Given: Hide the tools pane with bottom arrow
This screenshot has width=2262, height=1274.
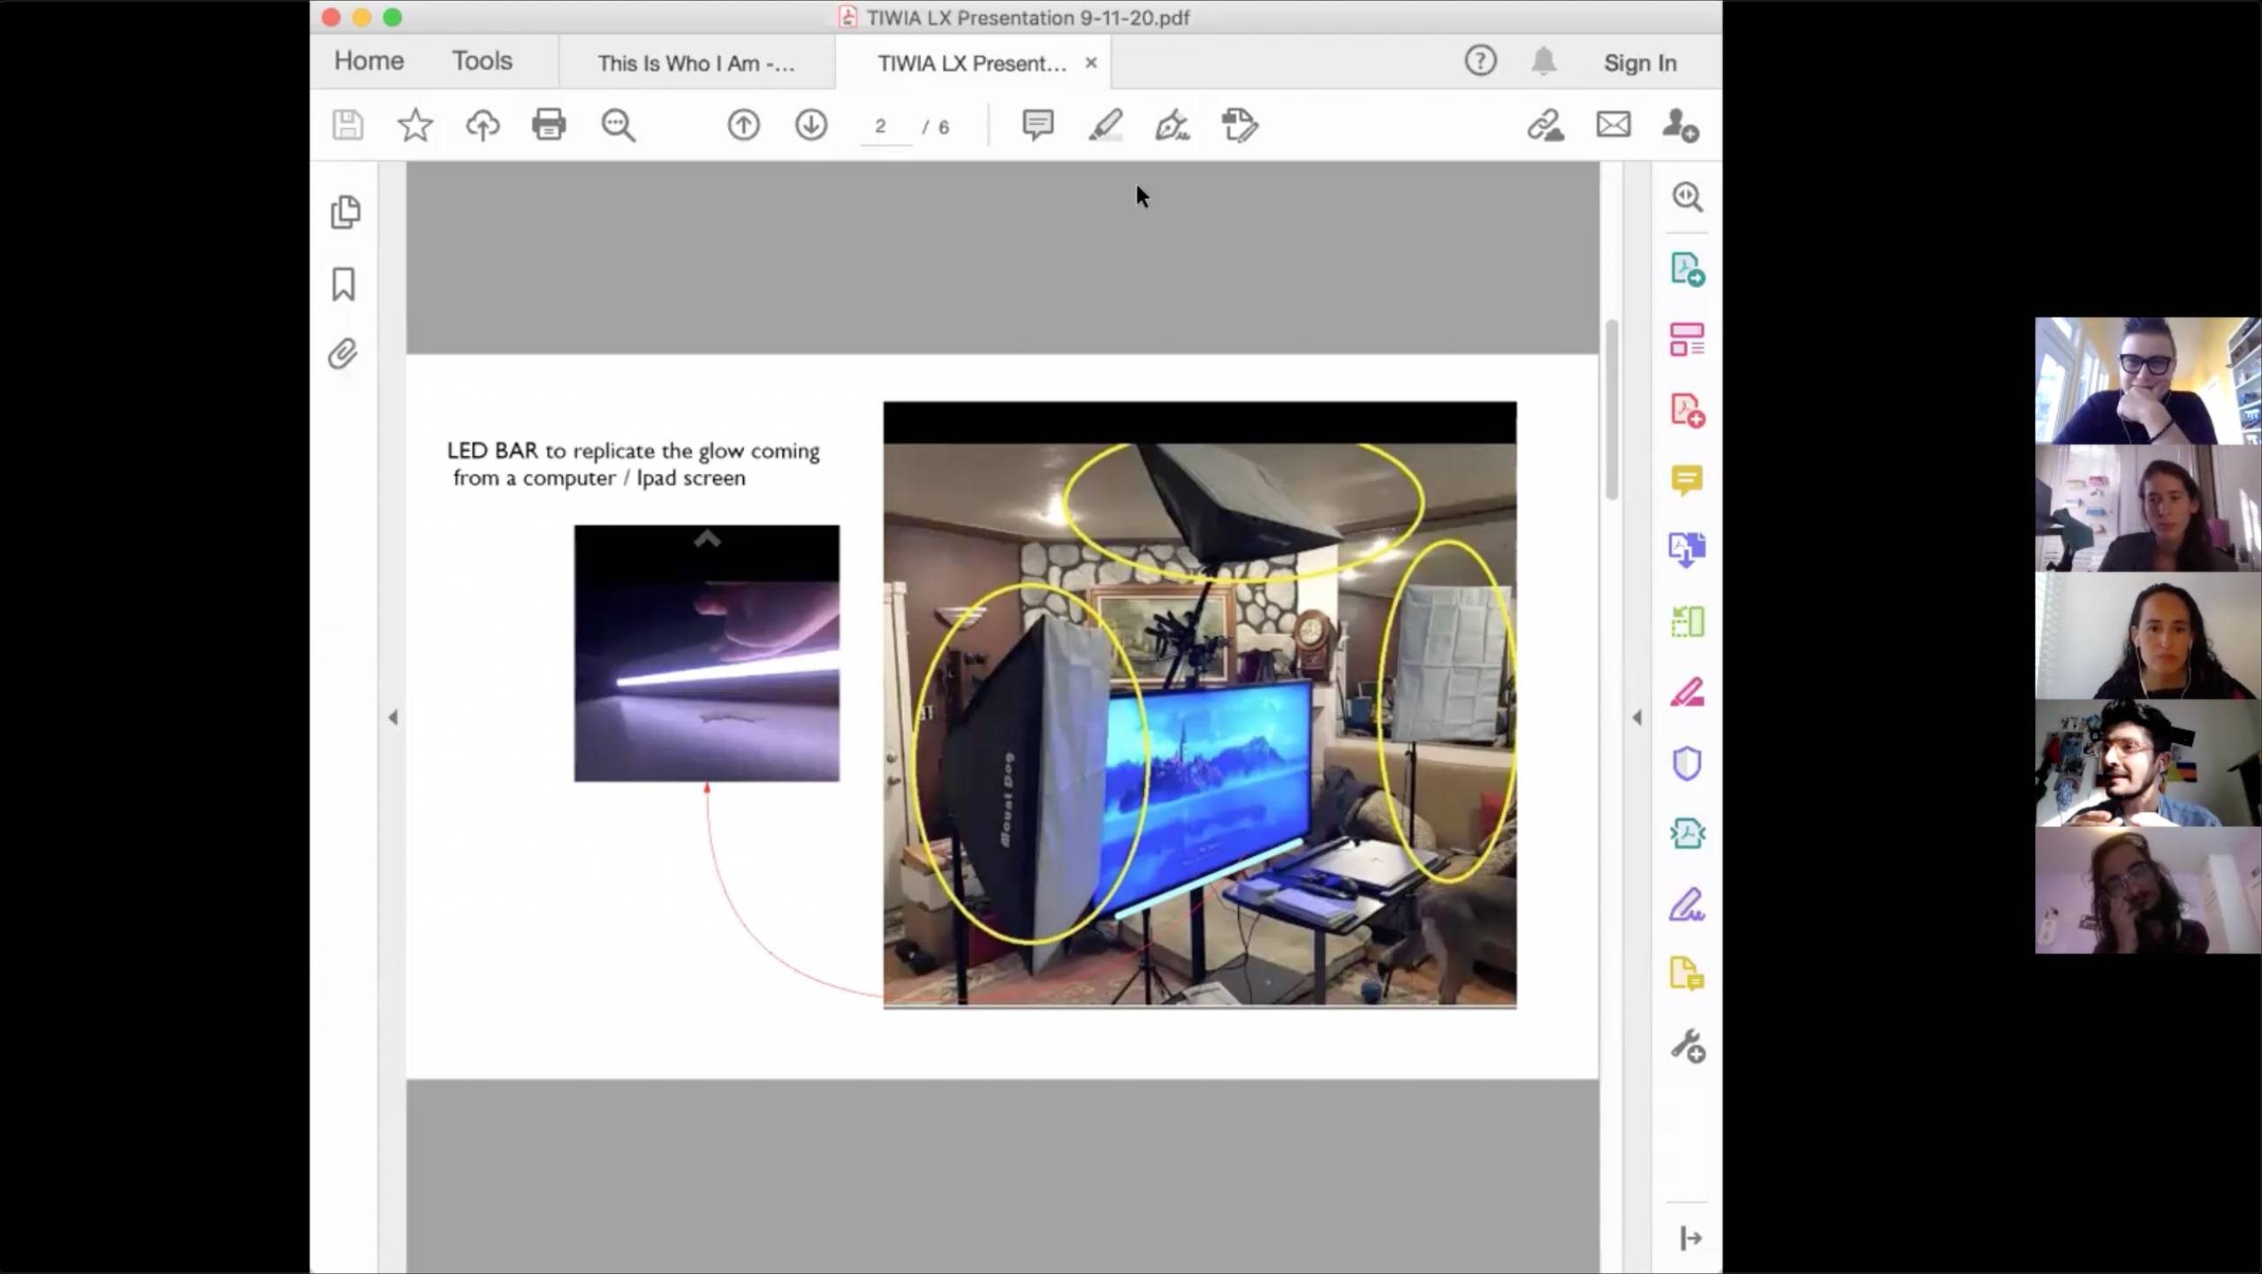Looking at the screenshot, I should pos(1689,1238).
